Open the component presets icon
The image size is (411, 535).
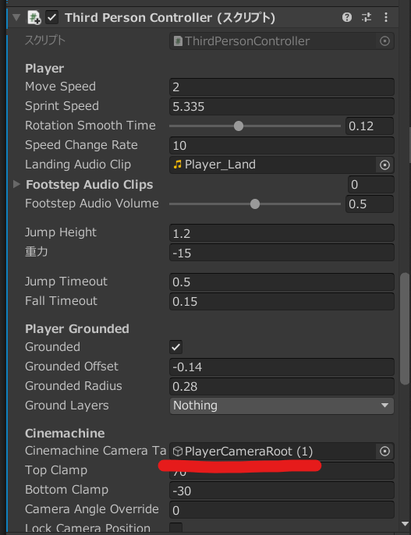367,17
